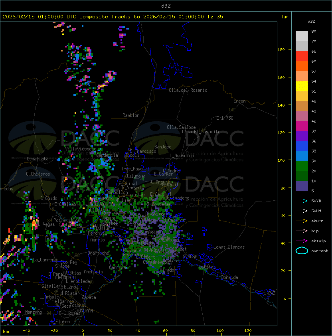
Task: Click the '160' tick on vertical km axis
Action: point(281,77)
